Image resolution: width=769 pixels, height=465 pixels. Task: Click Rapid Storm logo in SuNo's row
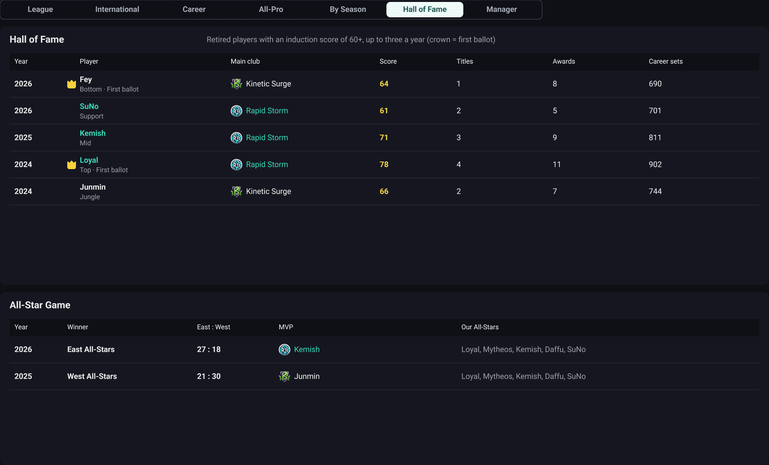[x=236, y=111]
